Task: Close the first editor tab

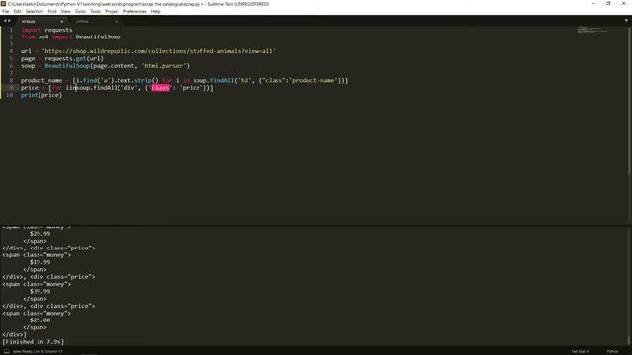Action: pyautogui.click(x=61, y=21)
